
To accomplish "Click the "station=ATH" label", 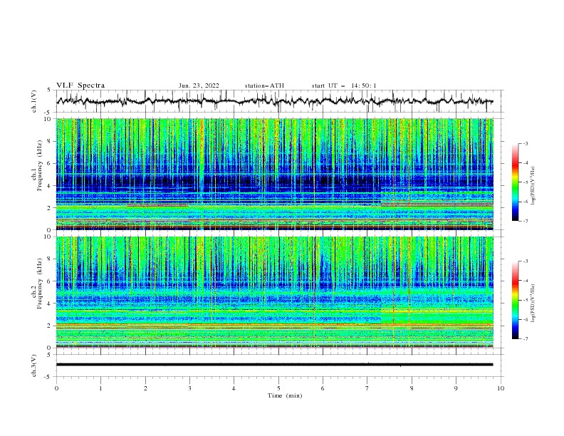I will 264,85.
